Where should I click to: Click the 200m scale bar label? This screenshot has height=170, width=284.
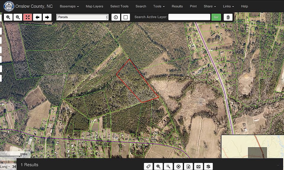[24, 154]
